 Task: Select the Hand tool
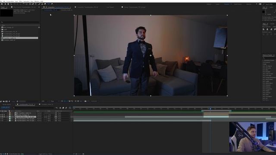coord(8,4)
